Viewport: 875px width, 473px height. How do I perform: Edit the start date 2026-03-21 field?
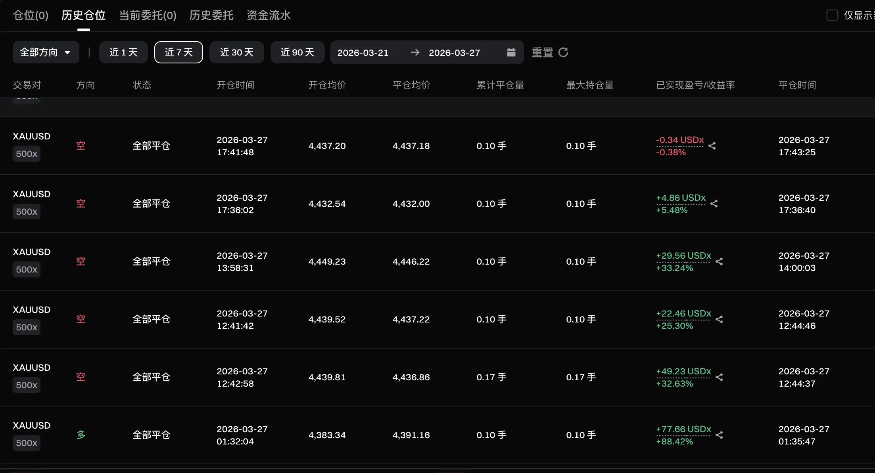click(x=363, y=53)
